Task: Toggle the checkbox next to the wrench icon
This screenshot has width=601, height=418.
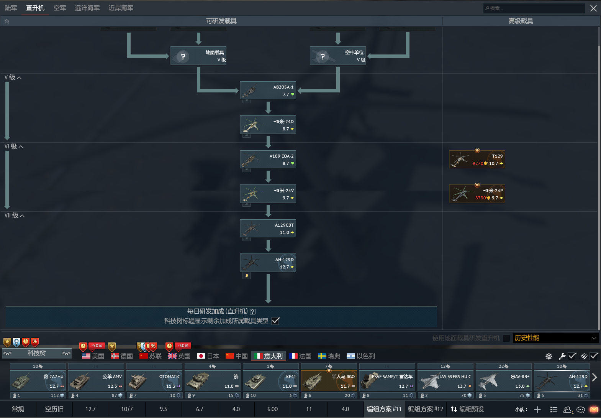Action: [x=572, y=356]
